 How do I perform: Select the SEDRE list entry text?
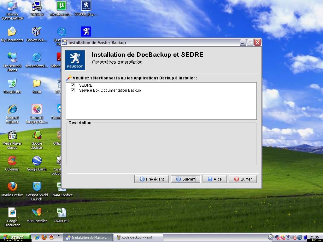pos(86,85)
